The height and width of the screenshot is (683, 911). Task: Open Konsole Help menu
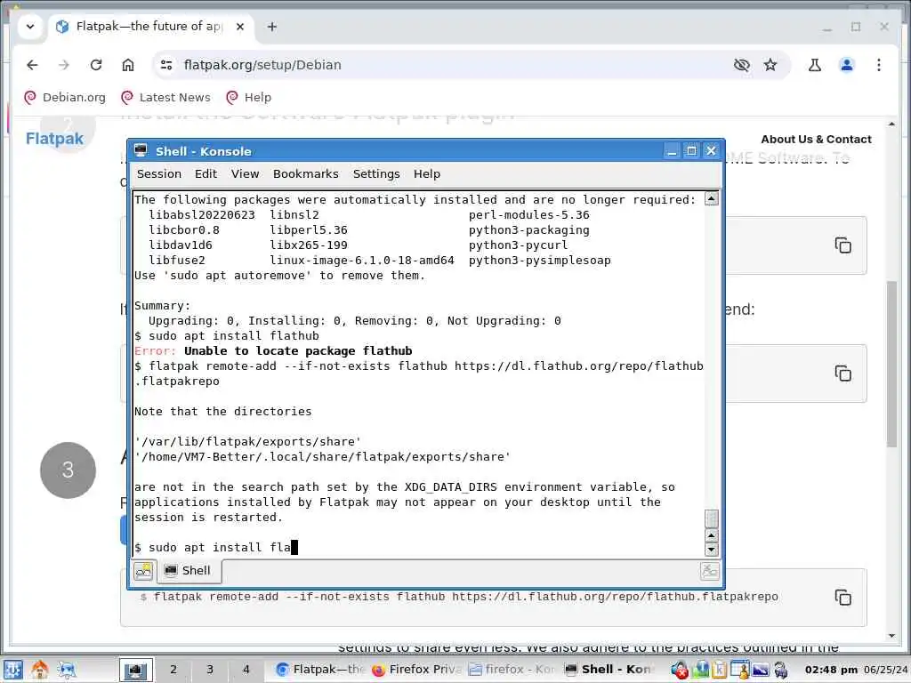pyautogui.click(x=427, y=174)
